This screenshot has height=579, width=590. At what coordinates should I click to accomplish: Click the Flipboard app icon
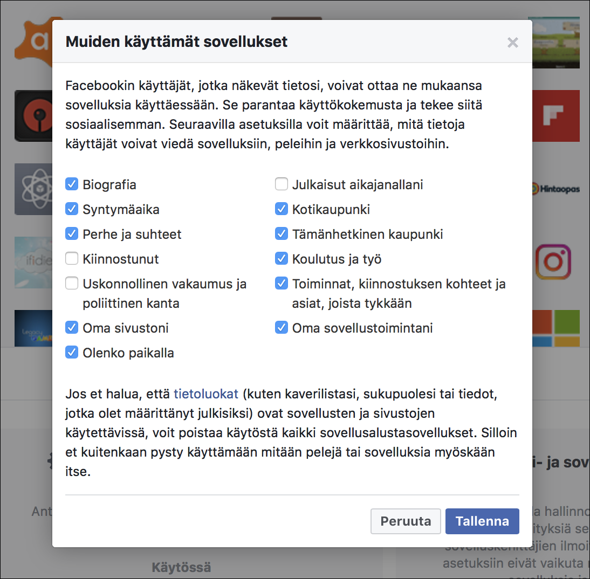click(x=556, y=116)
